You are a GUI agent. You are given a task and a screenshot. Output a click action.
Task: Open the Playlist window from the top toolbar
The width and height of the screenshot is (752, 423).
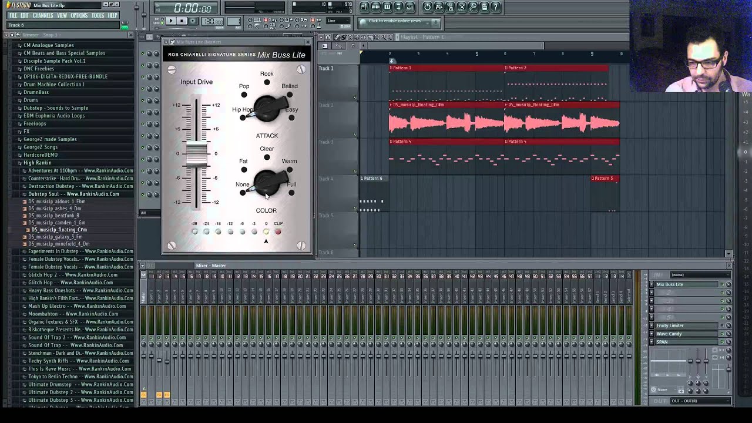pos(364,7)
